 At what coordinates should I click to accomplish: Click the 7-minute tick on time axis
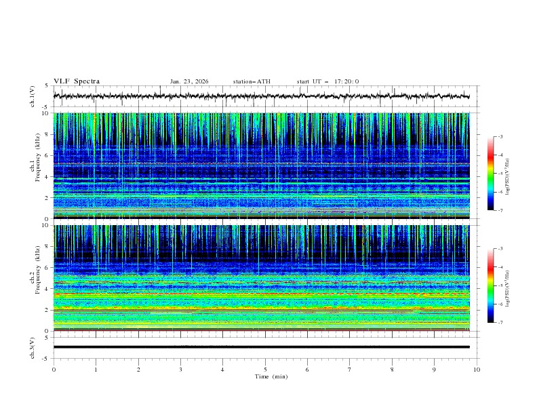pyautogui.click(x=349, y=370)
